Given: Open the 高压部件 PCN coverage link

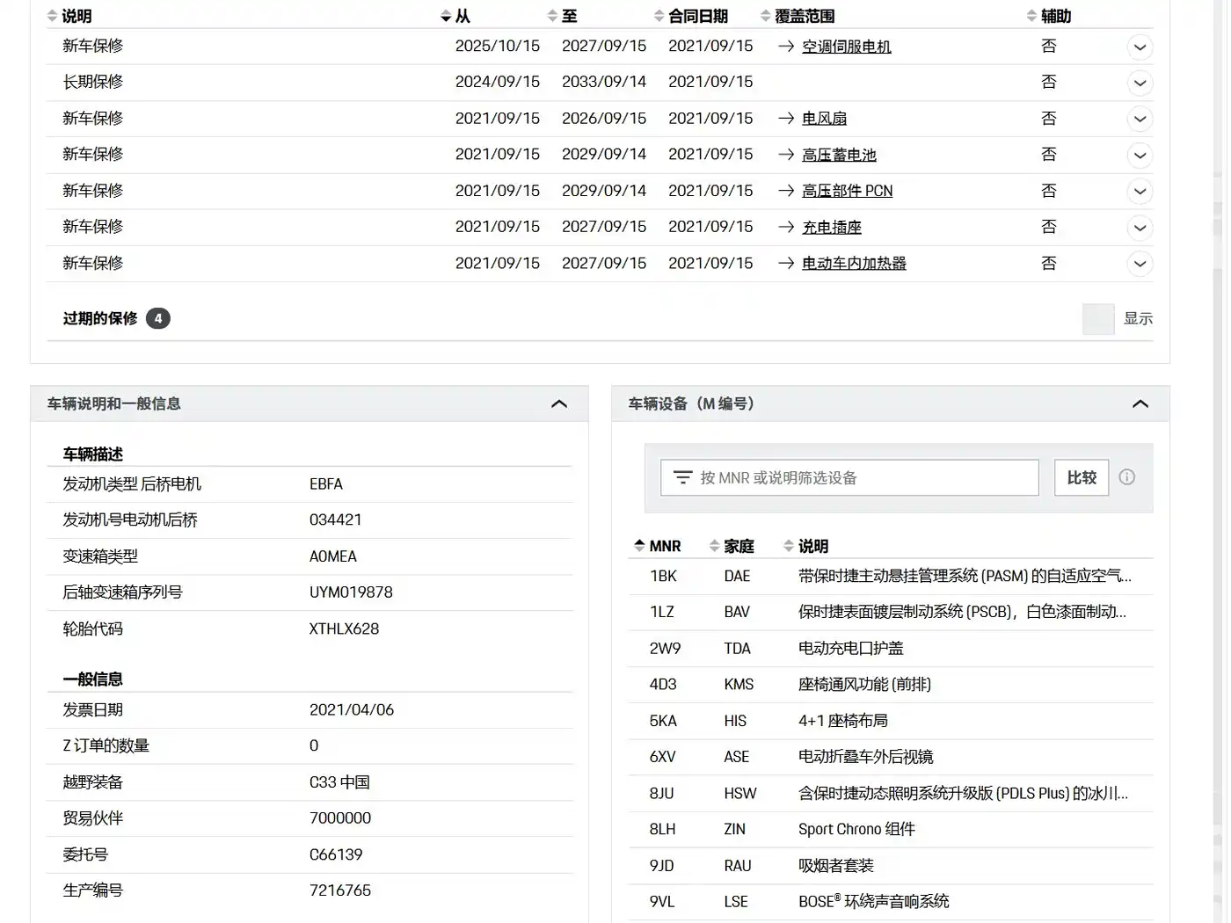Looking at the screenshot, I should (847, 191).
